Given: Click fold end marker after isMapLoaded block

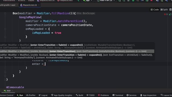Looking at the screenshot, I should pyautogui.click(x=5, y=37).
